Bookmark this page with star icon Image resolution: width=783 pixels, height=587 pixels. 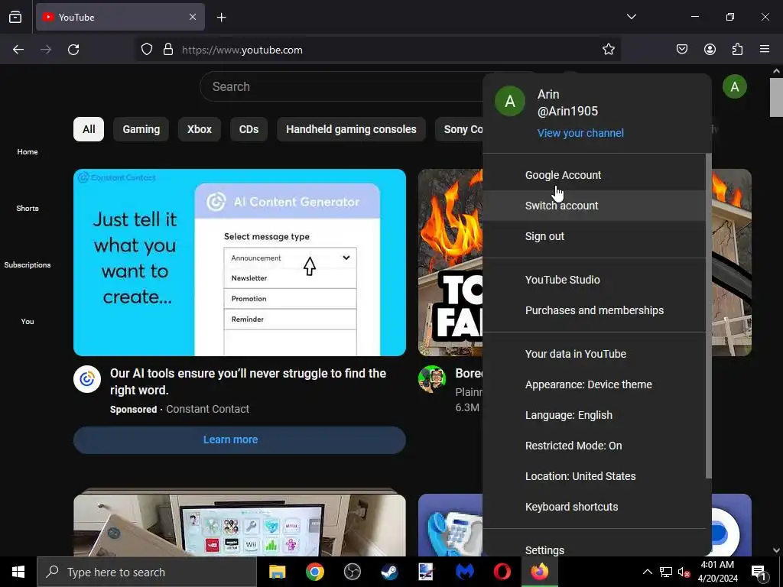(608, 50)
